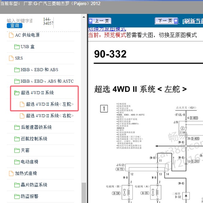The width and height of the screenshot is (203, 203).
Task: Expand the 巡航控制系统 folder
Action: point(34,139)
